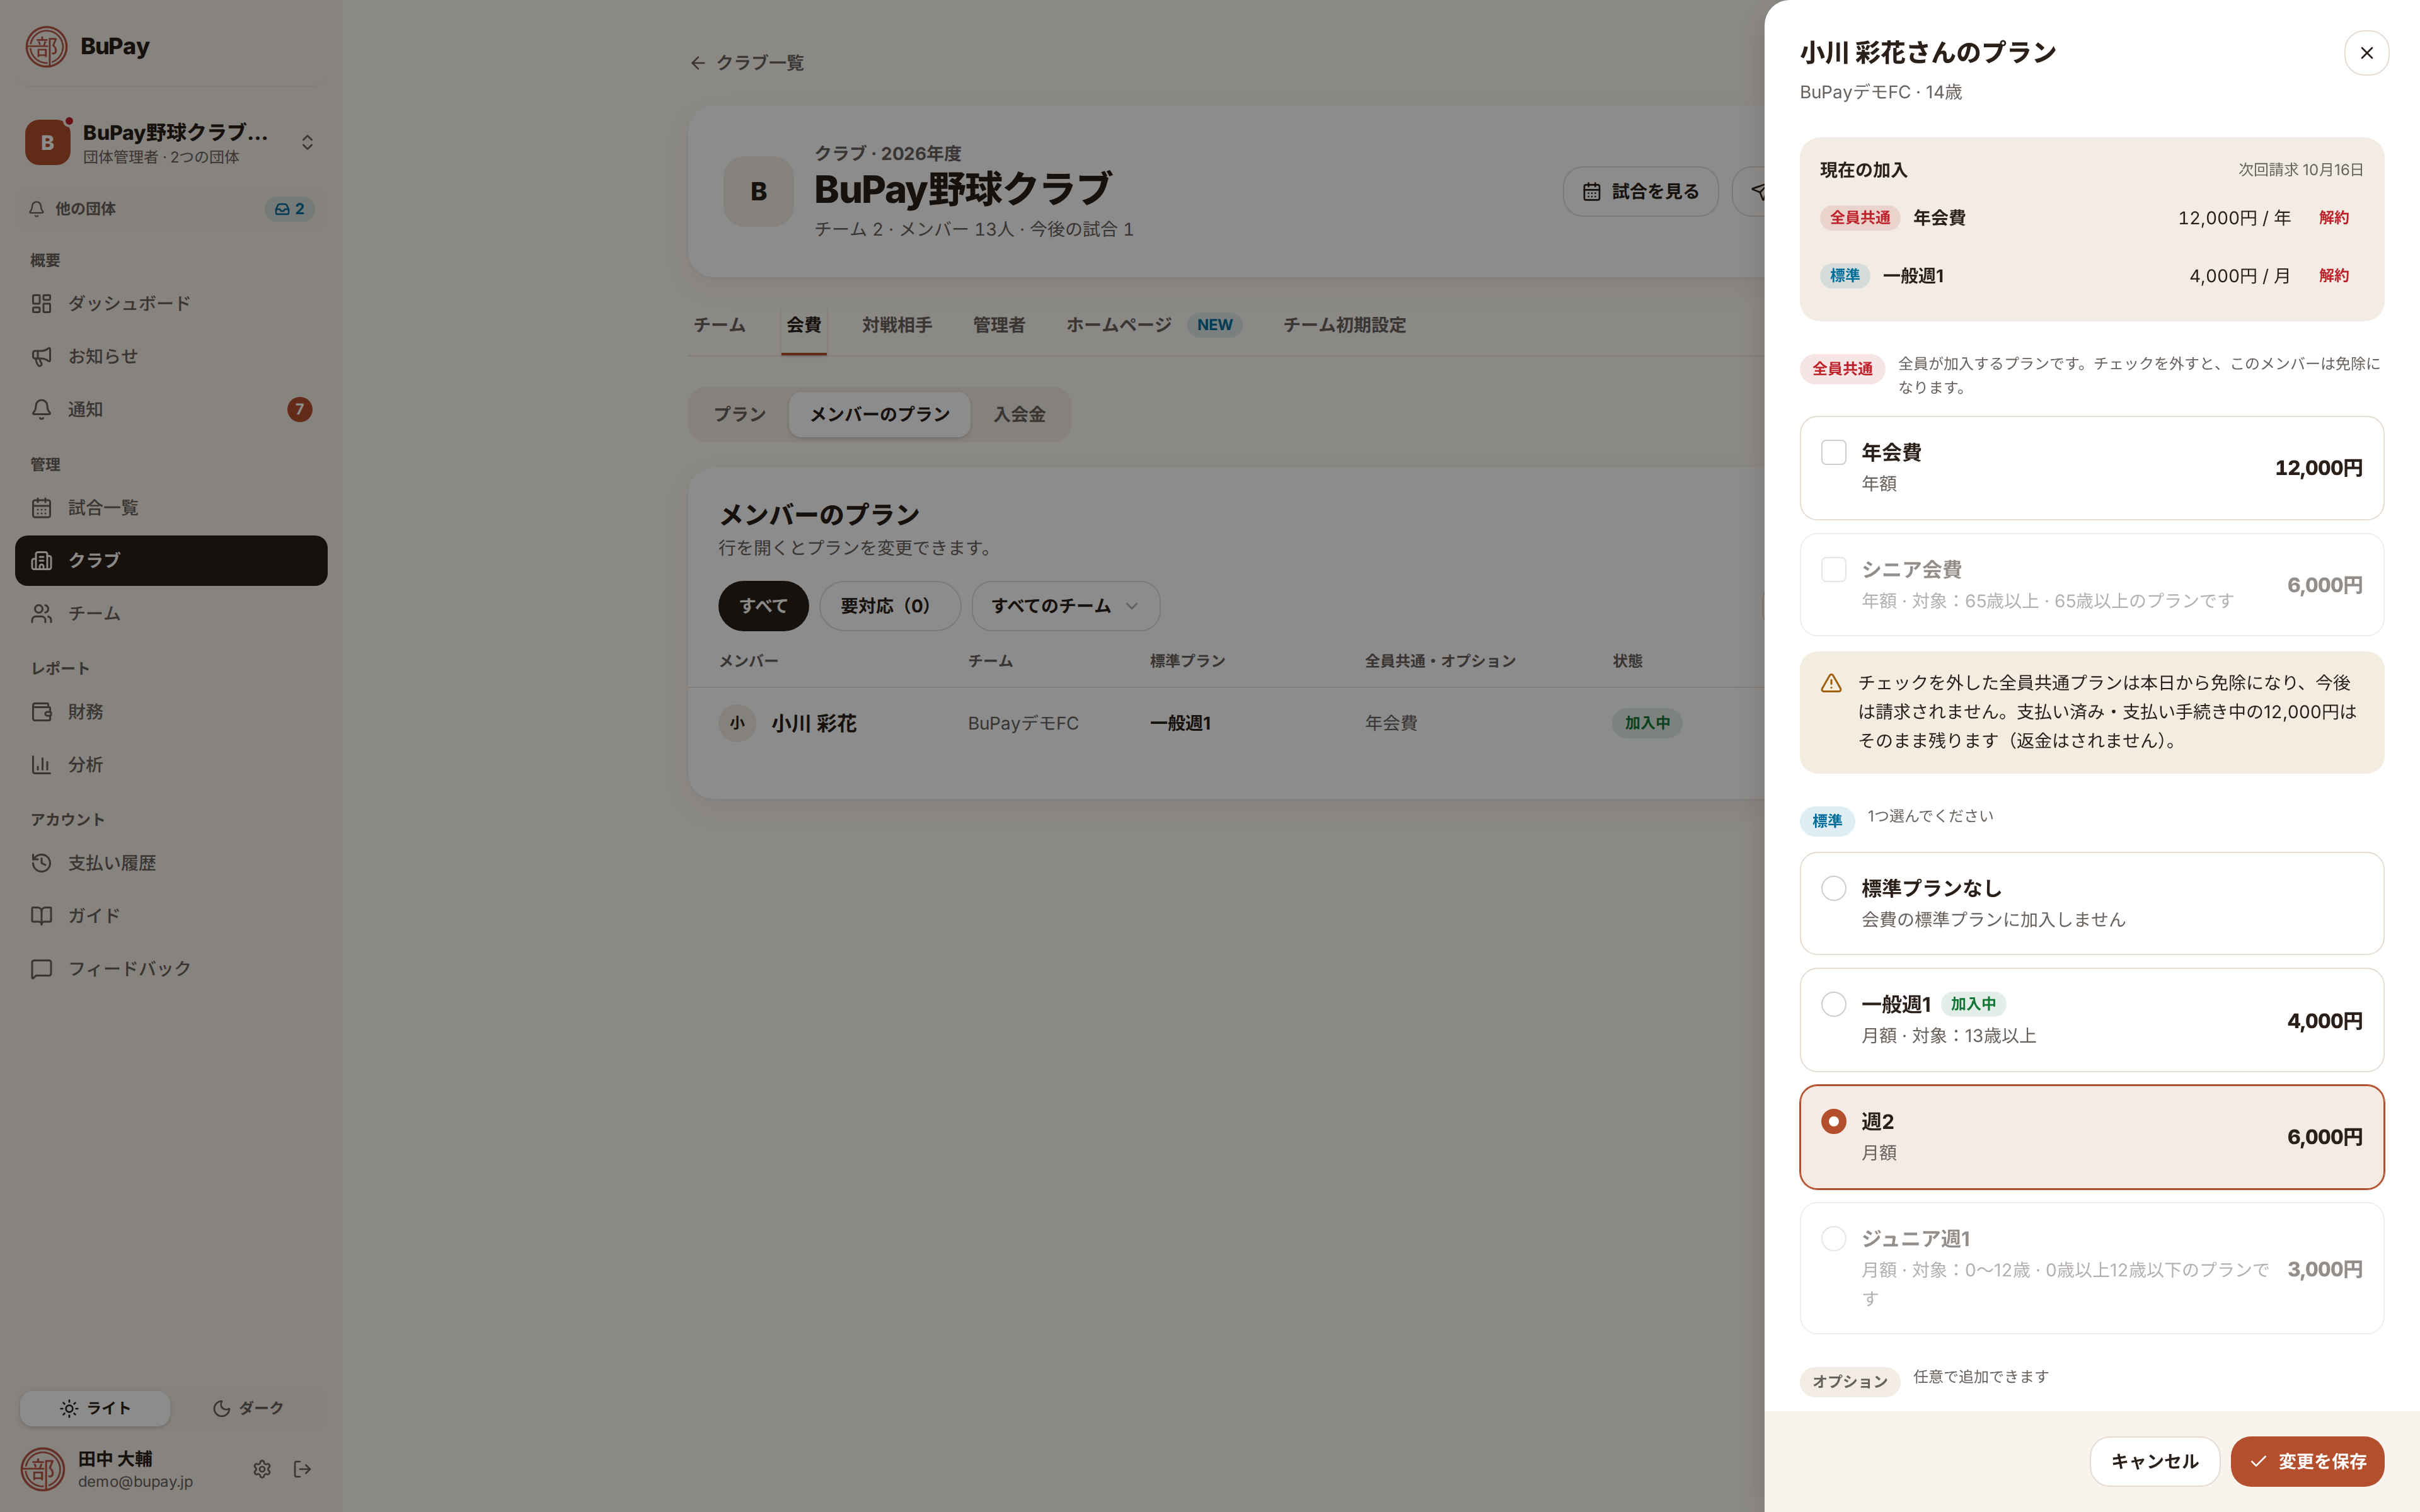The width and height of the screenshot is (2420, 1512).
Task: Open the ダッシュボード dashboard icon
Action: click(x=41, y=303)
